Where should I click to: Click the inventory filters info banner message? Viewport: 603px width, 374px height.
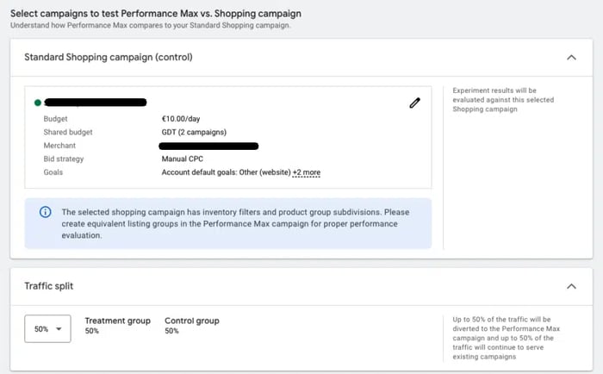tap(235, 223)
